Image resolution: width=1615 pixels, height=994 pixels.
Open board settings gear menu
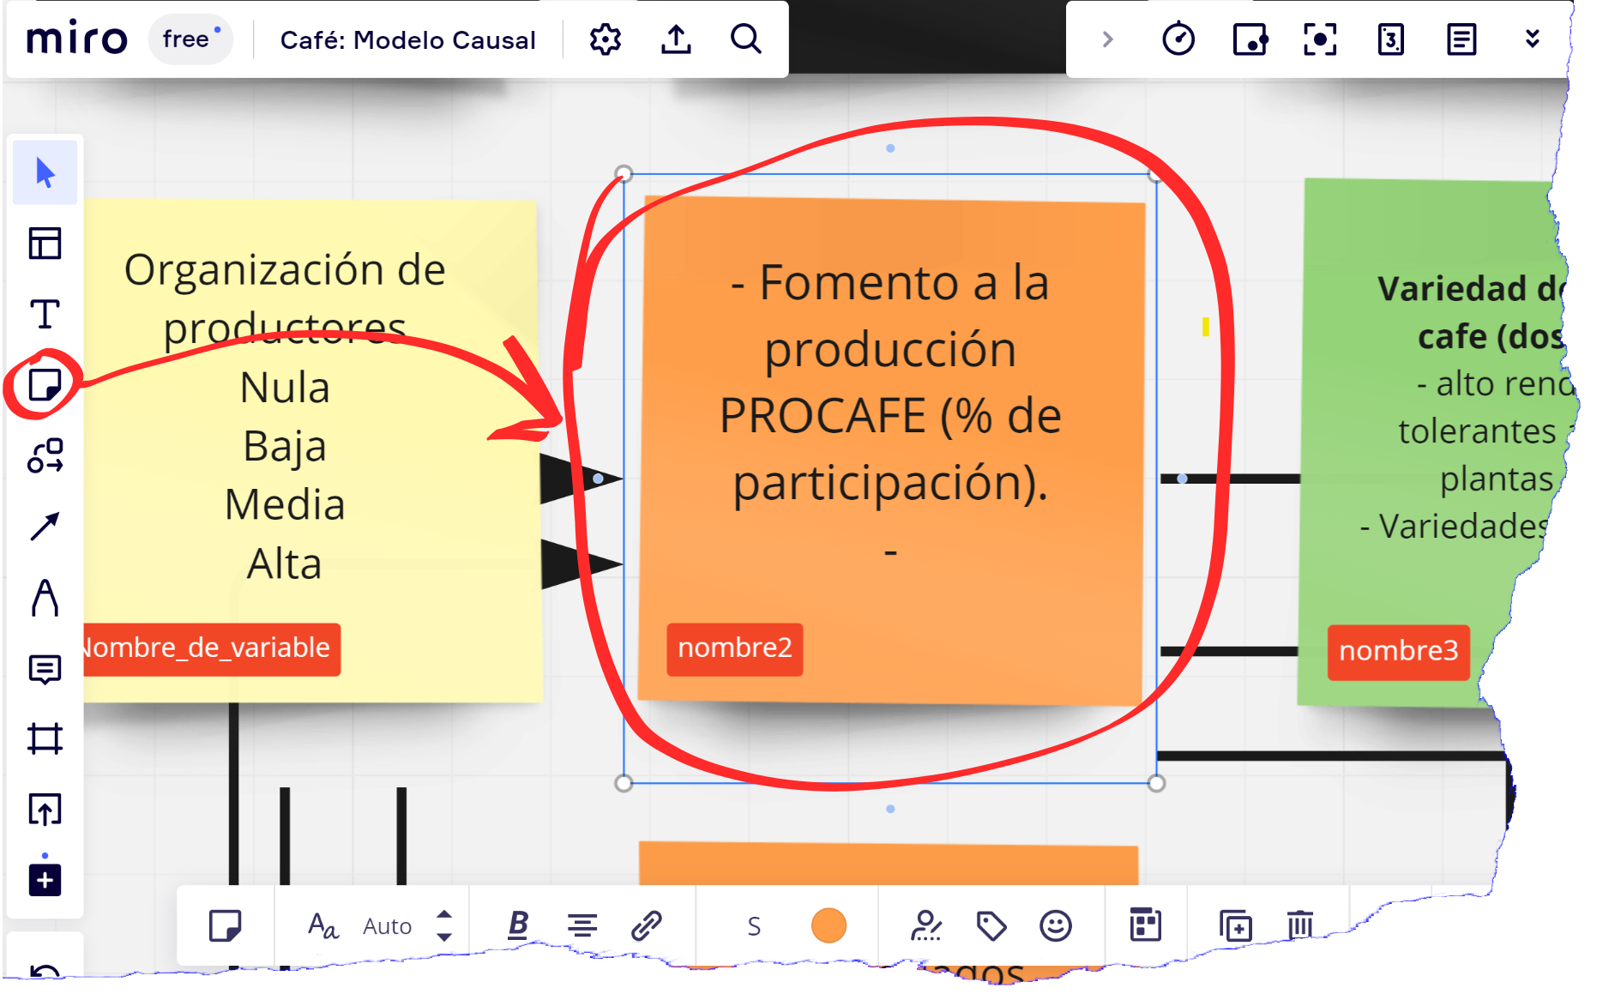[606, 39]
